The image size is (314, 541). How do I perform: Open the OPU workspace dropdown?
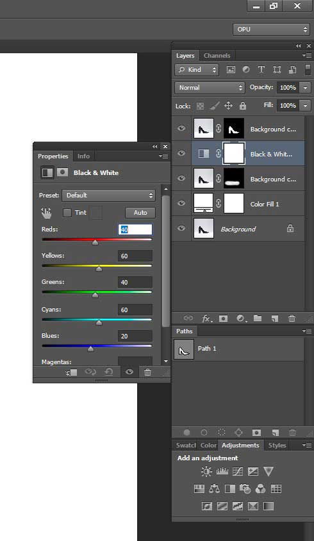271,29
